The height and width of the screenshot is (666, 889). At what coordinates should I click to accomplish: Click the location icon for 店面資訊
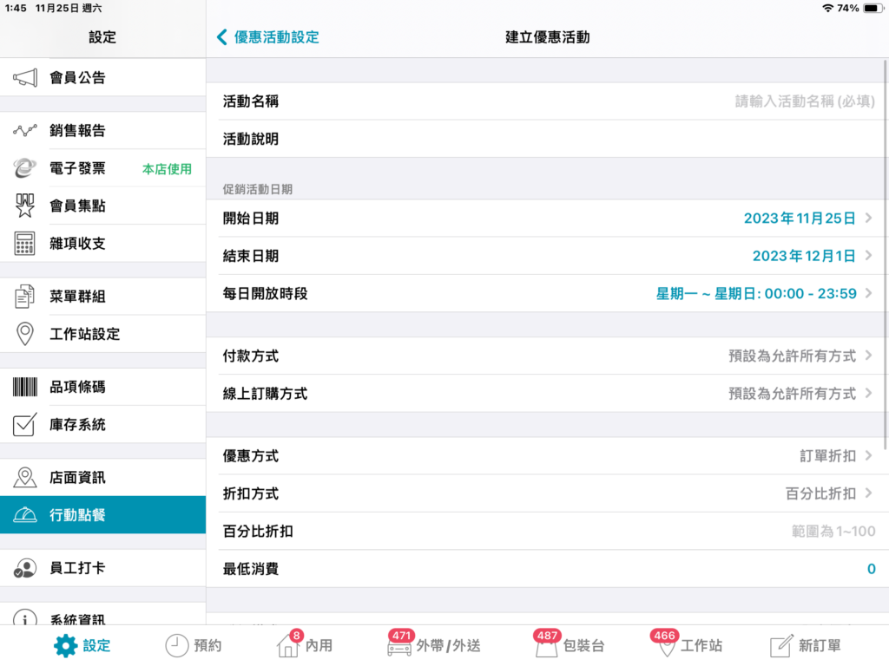[x=25, y=478]
